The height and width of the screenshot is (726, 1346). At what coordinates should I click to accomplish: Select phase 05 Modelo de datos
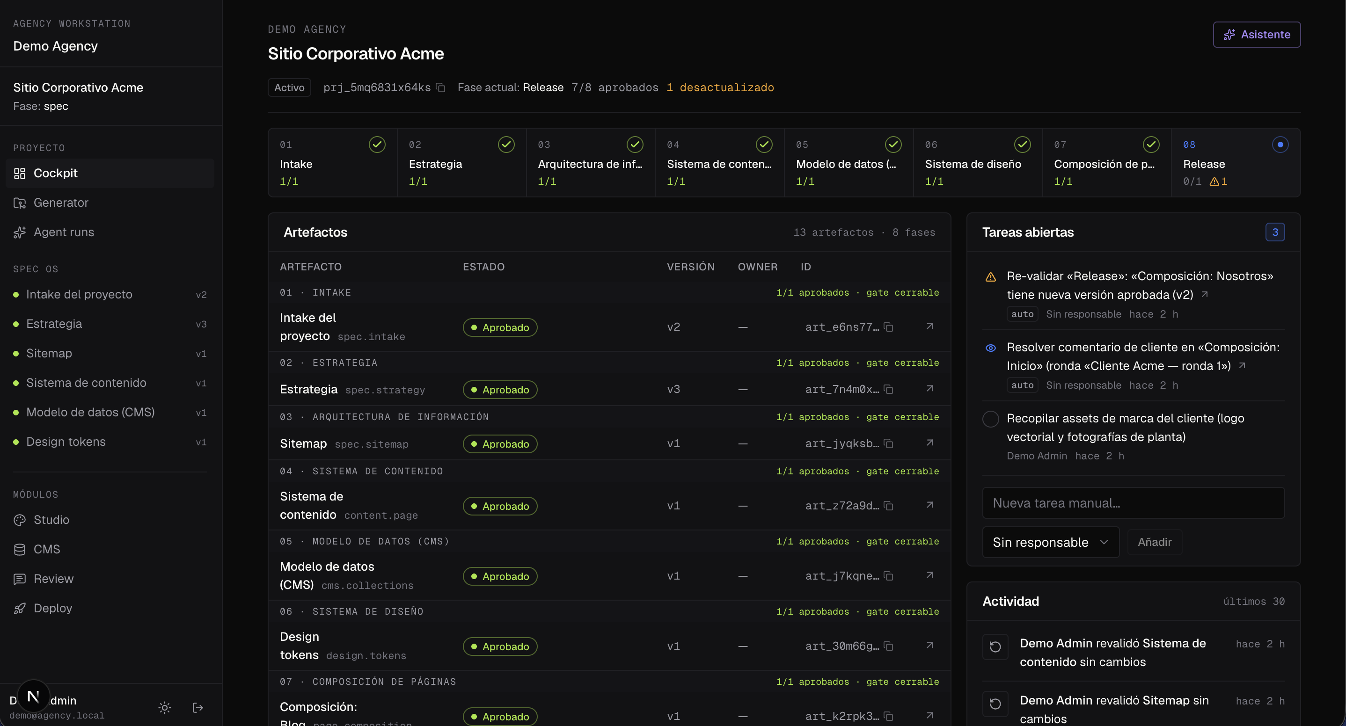pyautogui.click(x=849, y=162)
